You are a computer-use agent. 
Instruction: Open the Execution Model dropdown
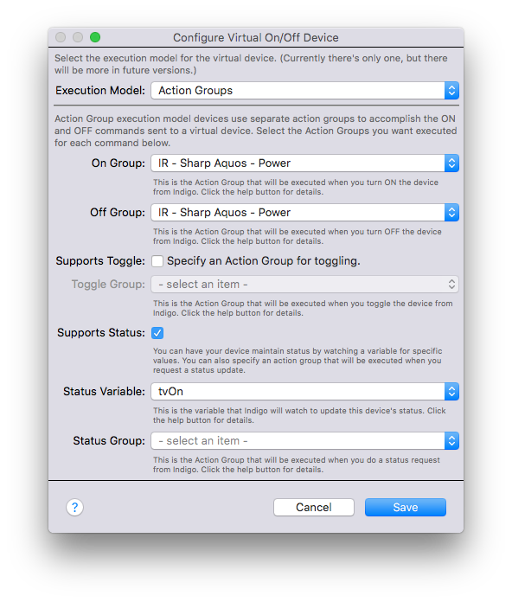304,91
